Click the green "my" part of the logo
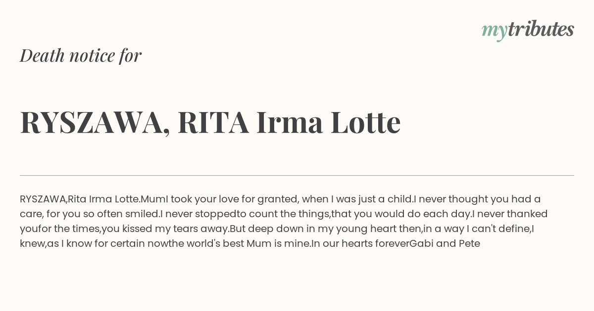The width and height of the screenshot is (594, 311). click(x=495, y=32)
